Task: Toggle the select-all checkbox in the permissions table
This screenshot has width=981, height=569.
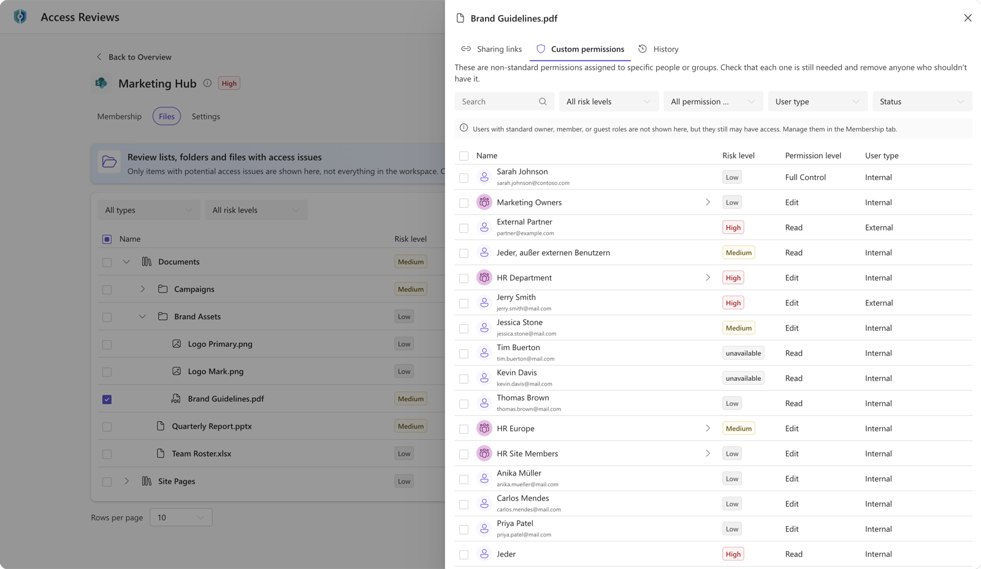Action: click(x=464, y=156)
